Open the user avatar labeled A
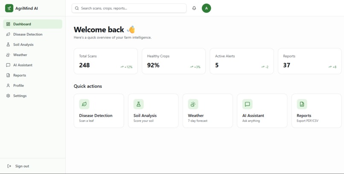The width and height of the screenshot is (344, 174). pyautogui.click(x=207, y=9)
